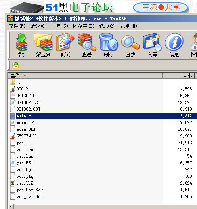Click the yao_Opt.Bak file icon
Screen dimensions: 197x209
(x=13, y=190)
